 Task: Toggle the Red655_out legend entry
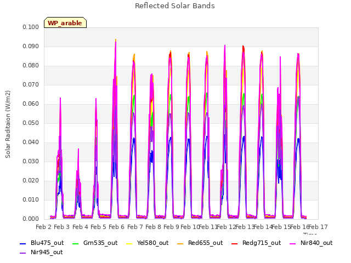pyautogui.click(x=200, y=243)
